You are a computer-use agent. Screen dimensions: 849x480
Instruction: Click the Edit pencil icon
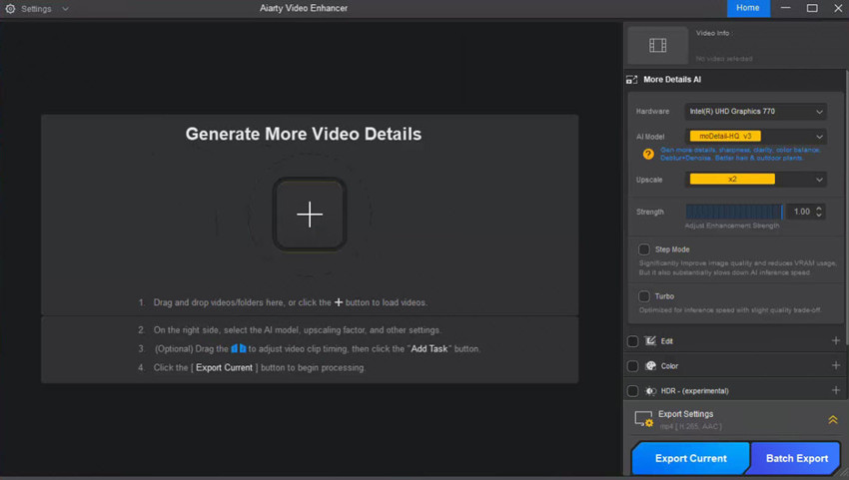(650, 341)
